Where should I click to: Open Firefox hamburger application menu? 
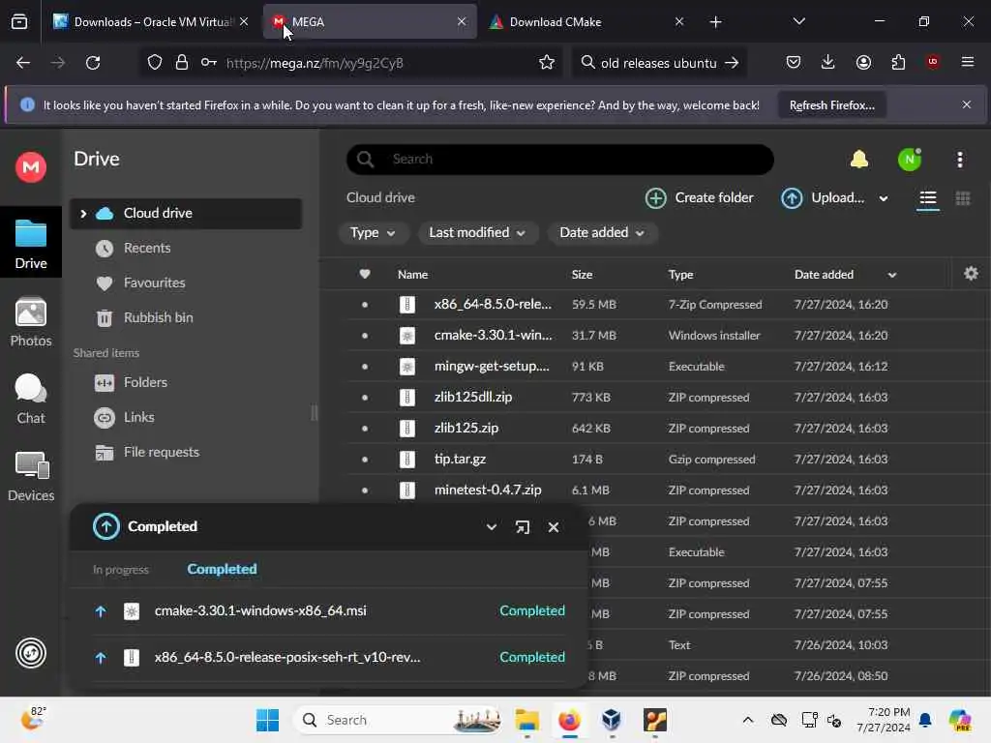click(x=968, y=62)
